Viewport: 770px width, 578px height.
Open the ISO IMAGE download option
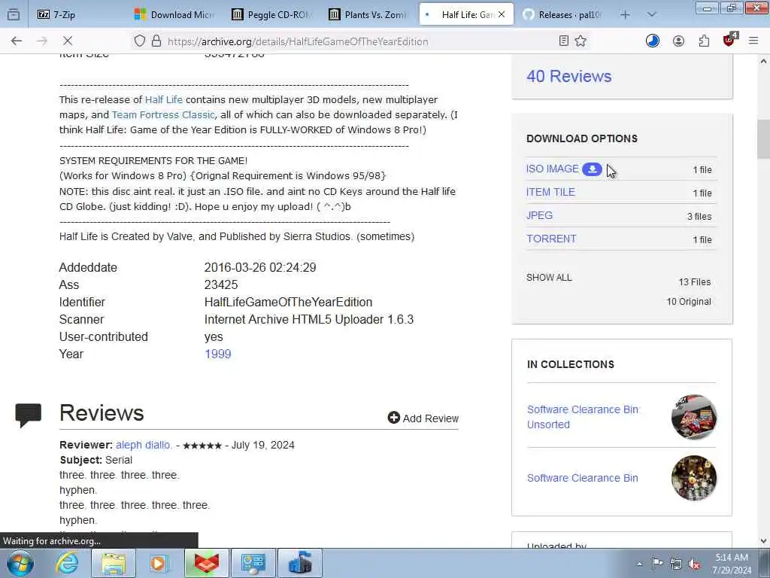[x=553, y=169]
